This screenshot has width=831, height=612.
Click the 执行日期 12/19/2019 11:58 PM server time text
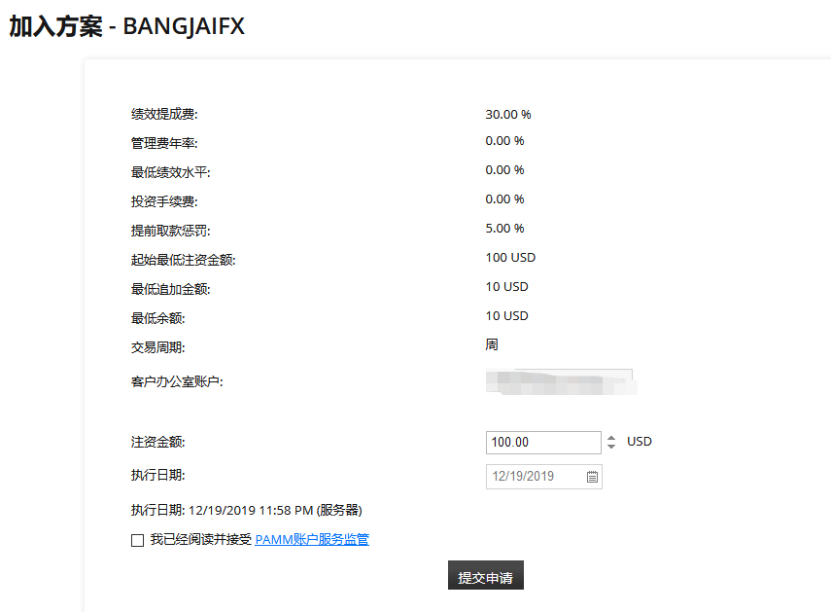pyautogui.click(x=247, y=510)
